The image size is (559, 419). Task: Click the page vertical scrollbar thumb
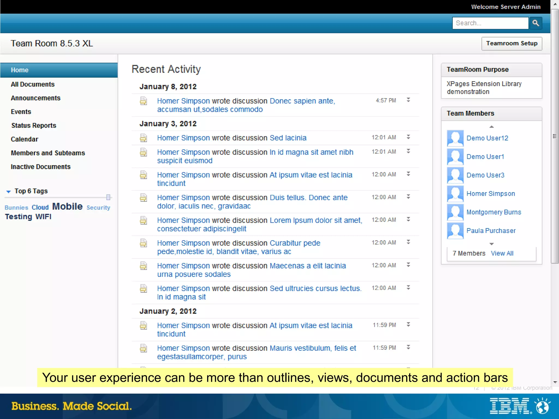click(555, 136)
